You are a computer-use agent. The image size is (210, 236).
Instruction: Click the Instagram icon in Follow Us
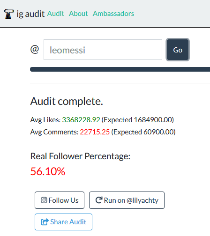pyautogui.click(x=44, y=200)
